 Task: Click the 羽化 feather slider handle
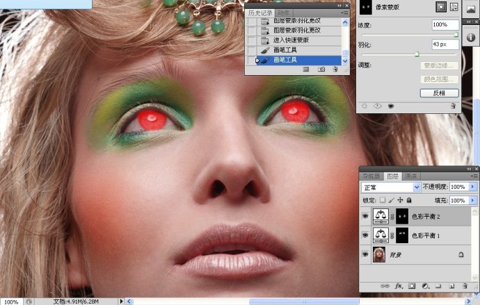point(417,54)
